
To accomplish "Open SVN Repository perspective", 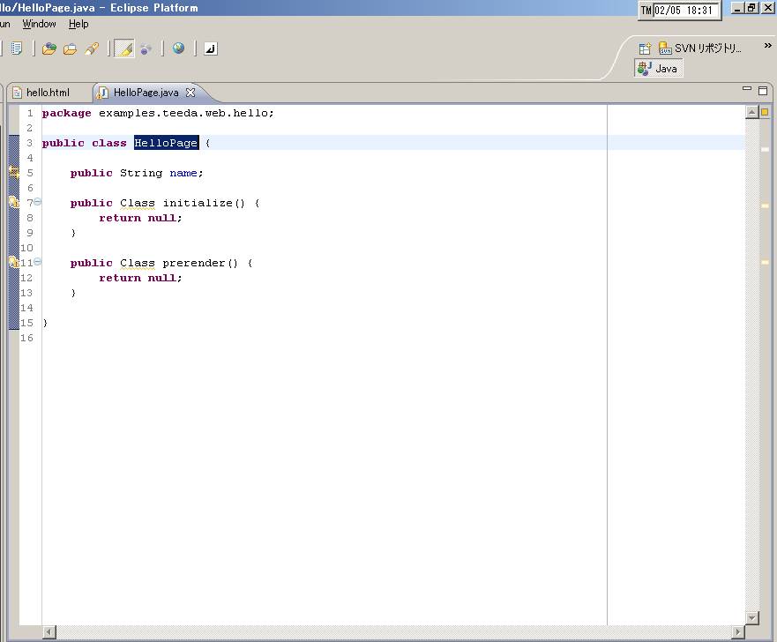I will 701,49.
